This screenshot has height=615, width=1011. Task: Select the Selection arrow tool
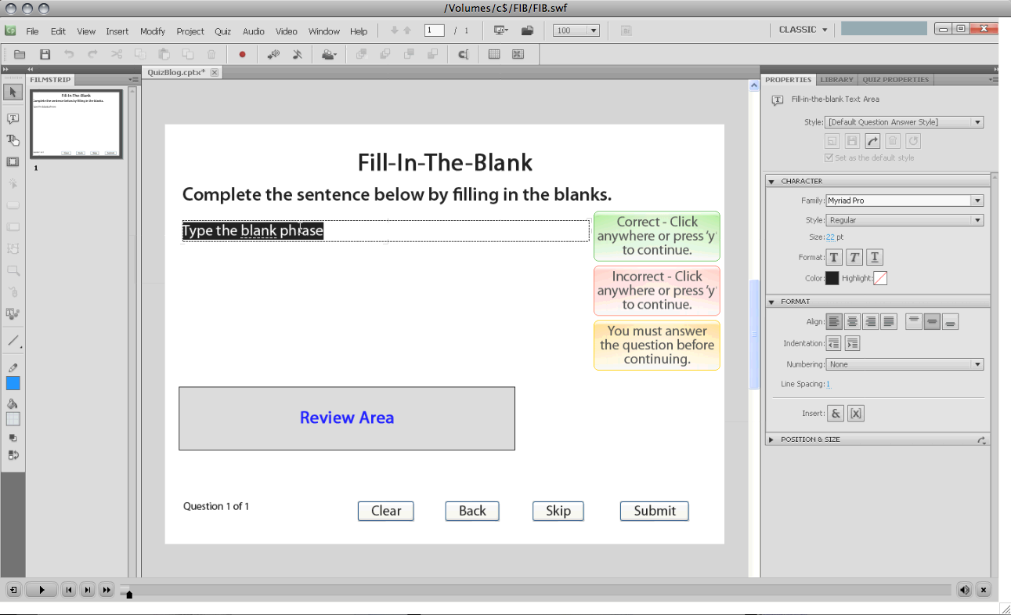click(x=13, y=92)
